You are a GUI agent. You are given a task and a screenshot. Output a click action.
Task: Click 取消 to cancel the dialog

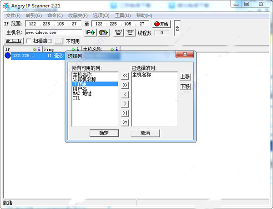145,133
